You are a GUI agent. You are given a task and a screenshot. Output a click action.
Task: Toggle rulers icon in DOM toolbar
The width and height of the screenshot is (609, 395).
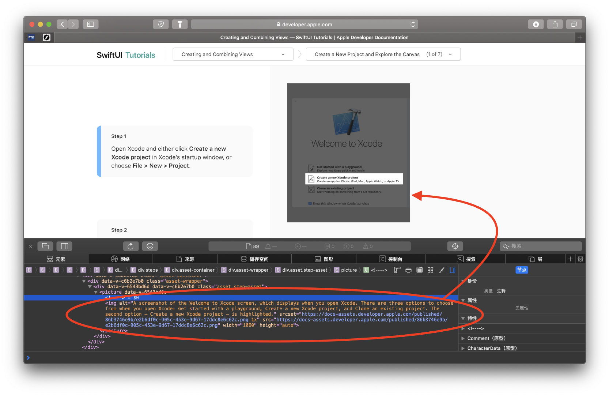[x=397, y=270]
